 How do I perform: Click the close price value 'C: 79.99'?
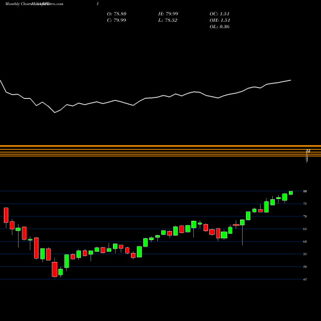[x=116, y=21]
